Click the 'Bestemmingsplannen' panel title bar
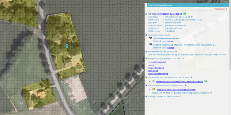Screen dimensions: 231x115 click(188, 5)
